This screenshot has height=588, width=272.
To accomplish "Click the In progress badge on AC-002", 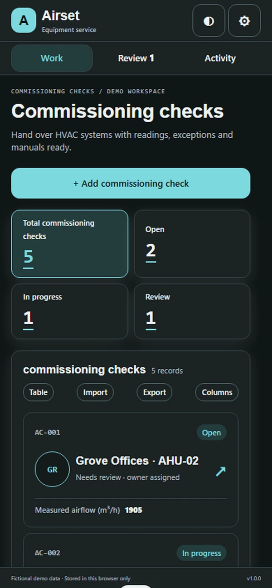I will (x=201, y=553).
